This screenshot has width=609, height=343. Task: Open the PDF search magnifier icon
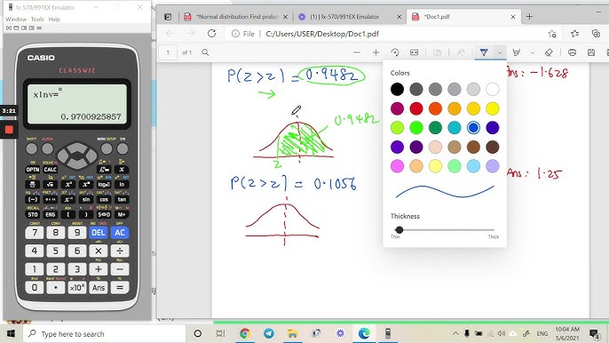click(205, 52)
